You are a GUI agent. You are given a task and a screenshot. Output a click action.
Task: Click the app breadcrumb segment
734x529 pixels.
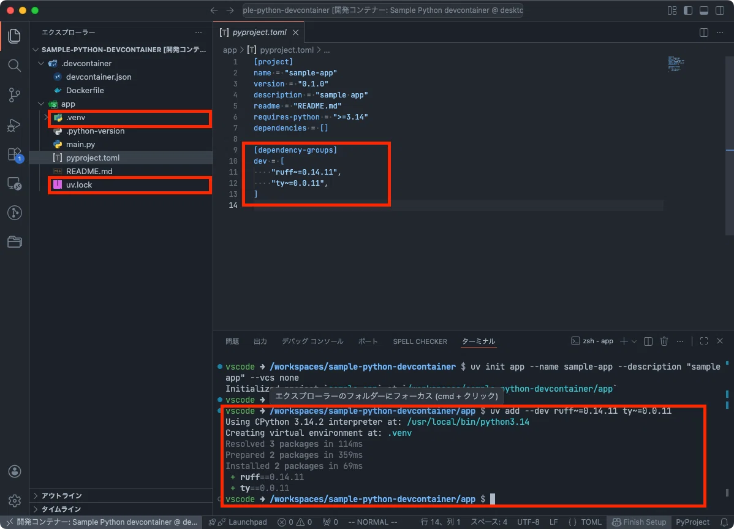coord(229,50)
